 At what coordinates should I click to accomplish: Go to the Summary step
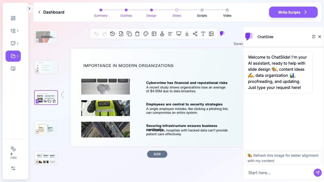[x=101, y=12]
